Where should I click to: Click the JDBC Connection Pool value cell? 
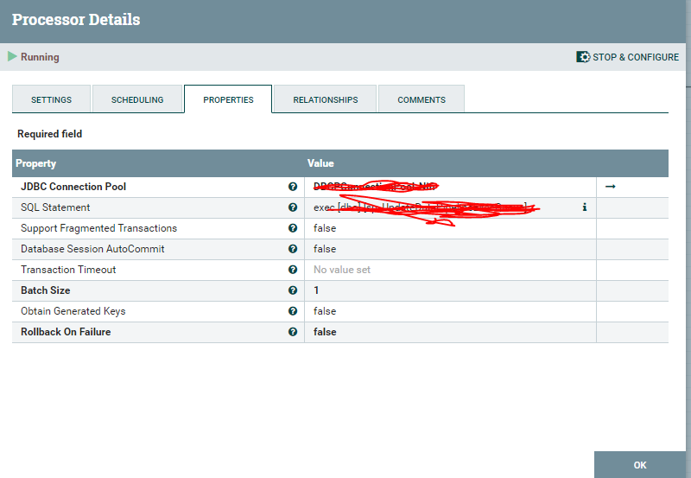[450, 187]
